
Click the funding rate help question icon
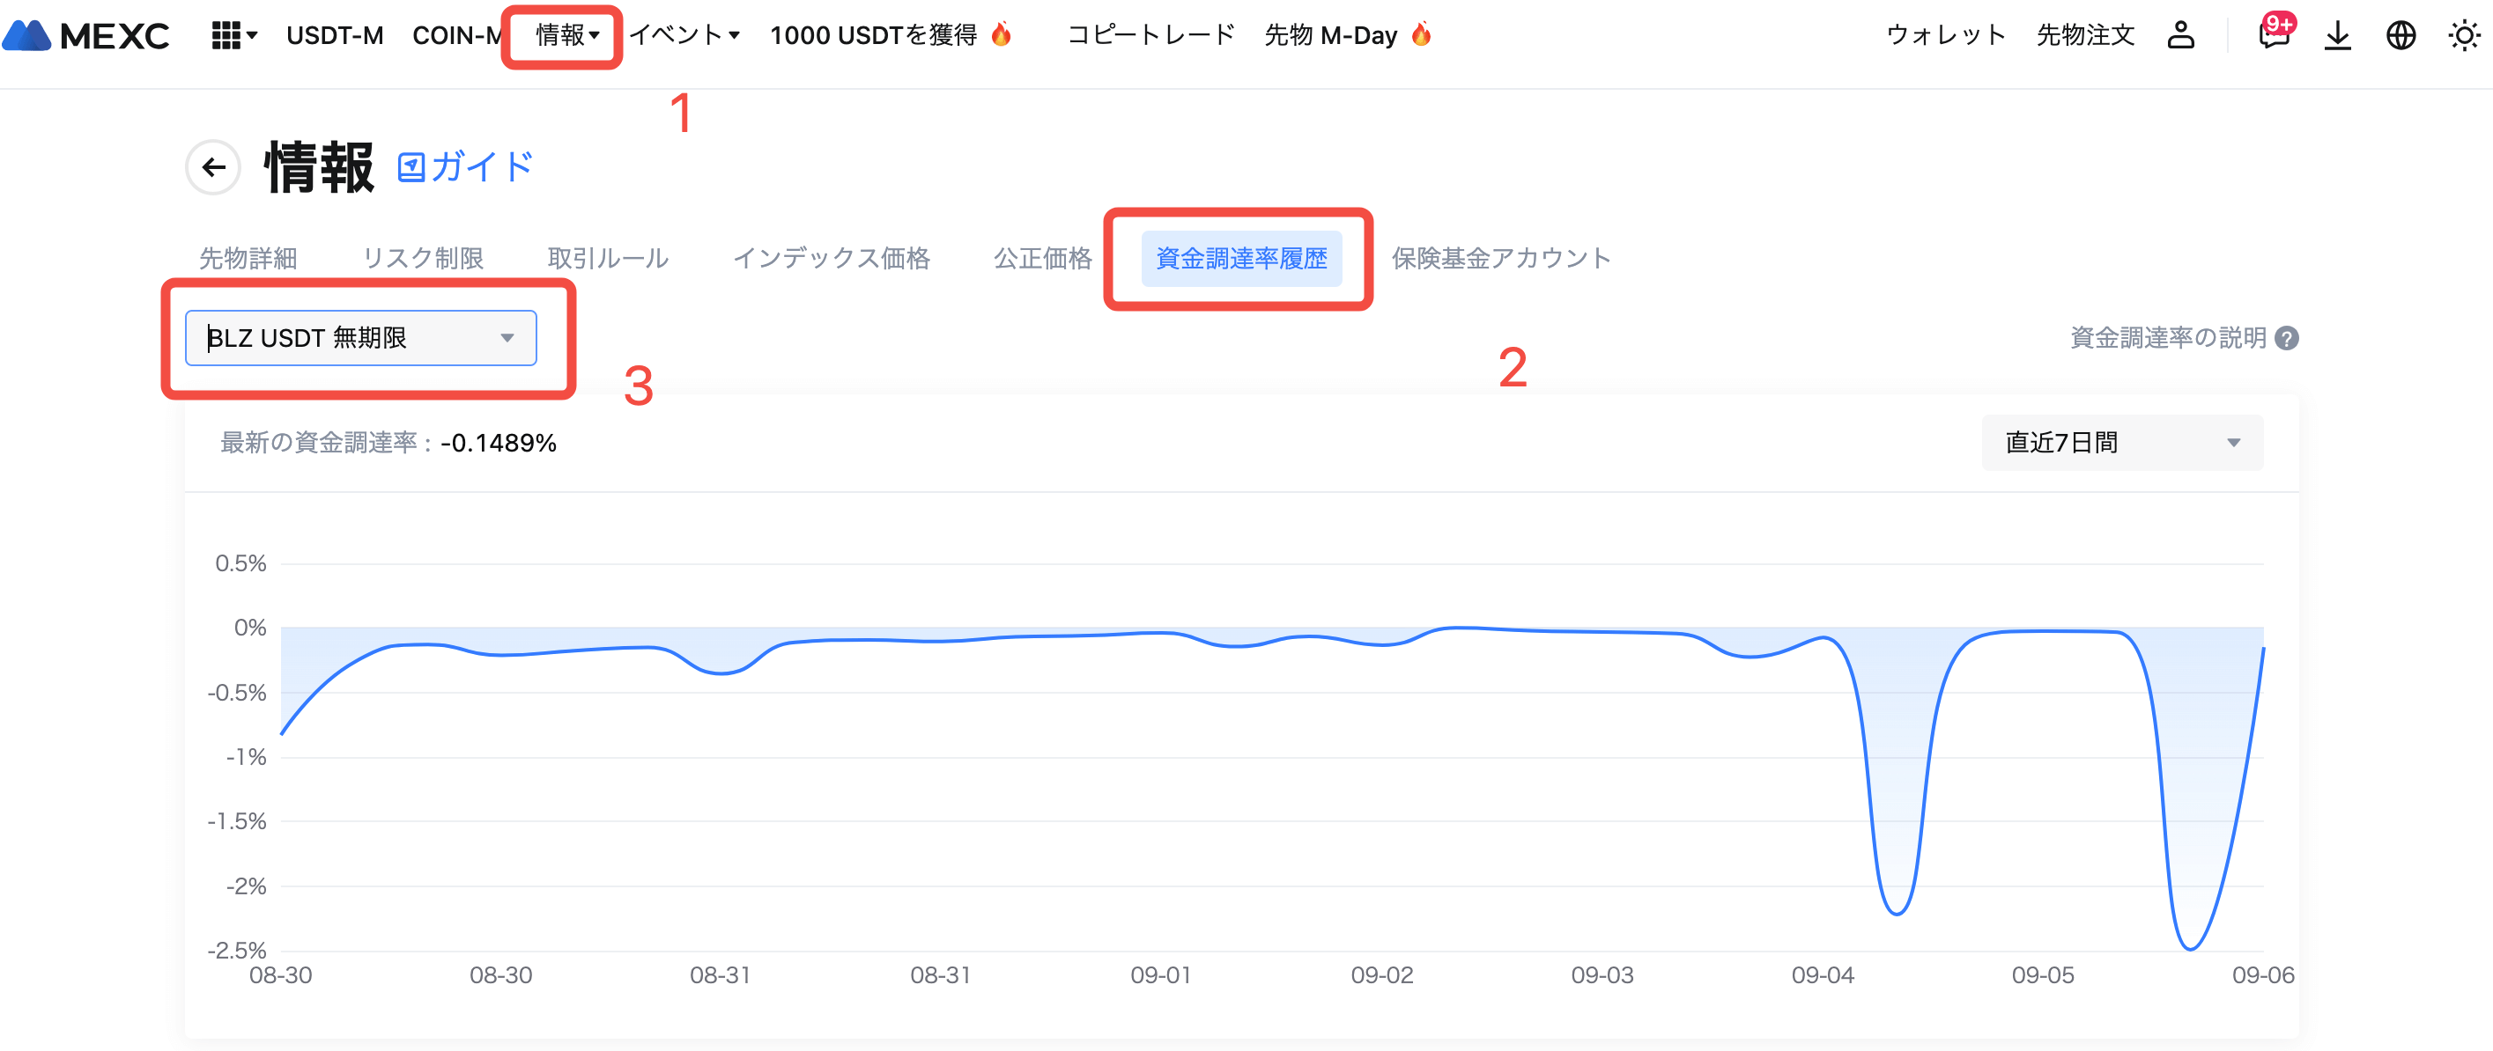pos(2286,338)
